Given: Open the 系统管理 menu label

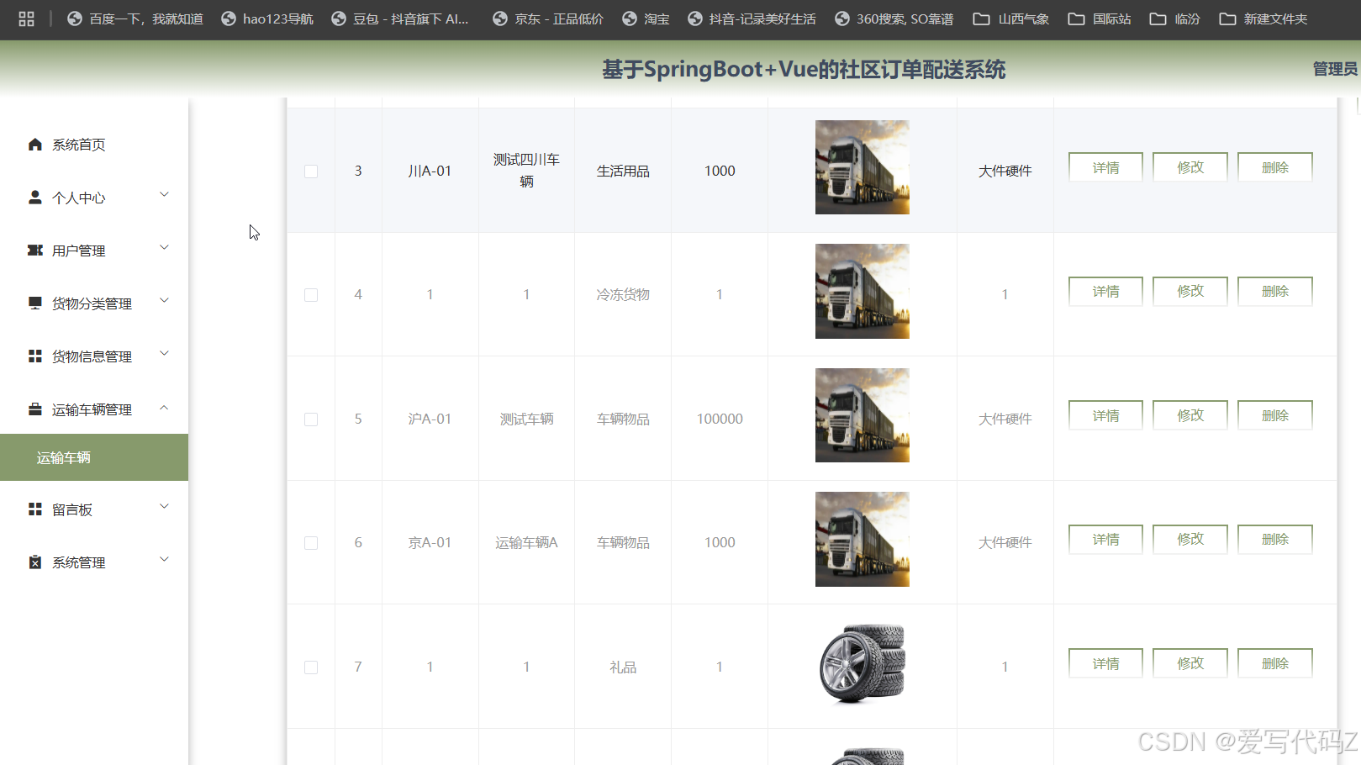Looking at the screenshot, I should pos(79,562).
